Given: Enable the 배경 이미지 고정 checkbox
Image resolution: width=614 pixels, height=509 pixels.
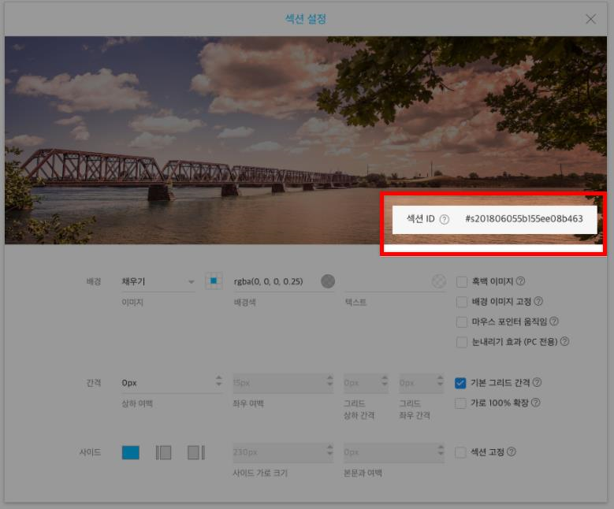Looking at the screenshot, I should 462,302.
